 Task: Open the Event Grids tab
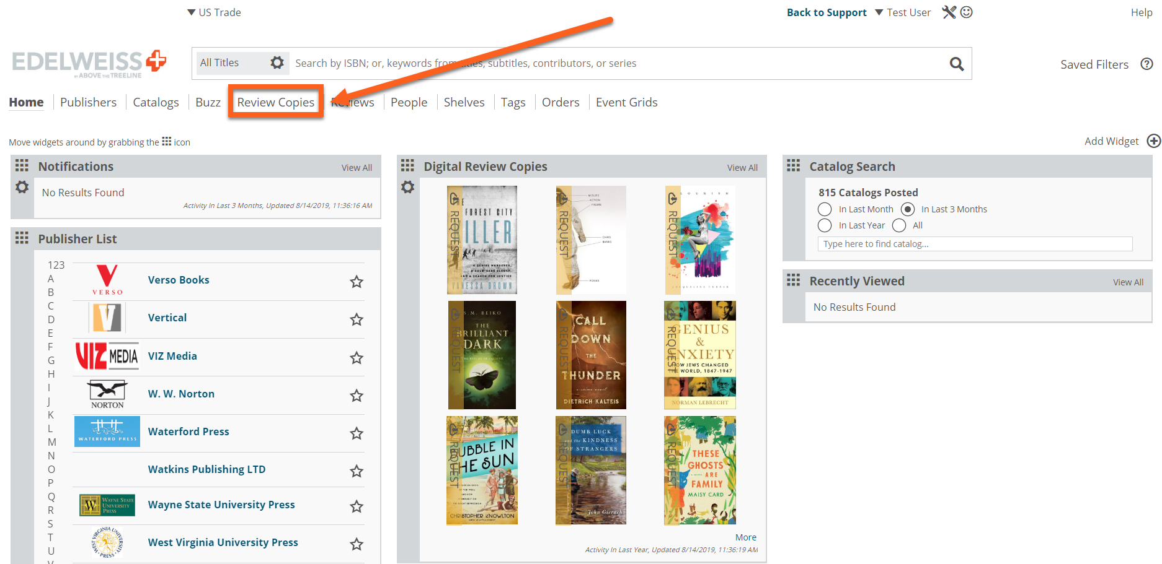626,102
